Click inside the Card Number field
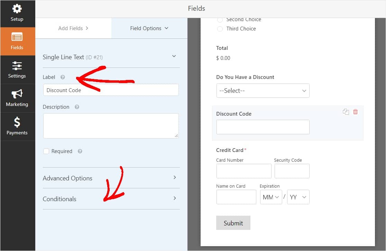This screenshot has height=251, width=386. 243,171
